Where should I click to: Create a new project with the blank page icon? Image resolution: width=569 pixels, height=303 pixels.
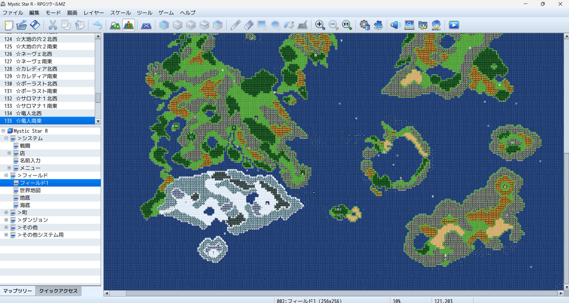(8, 25)
